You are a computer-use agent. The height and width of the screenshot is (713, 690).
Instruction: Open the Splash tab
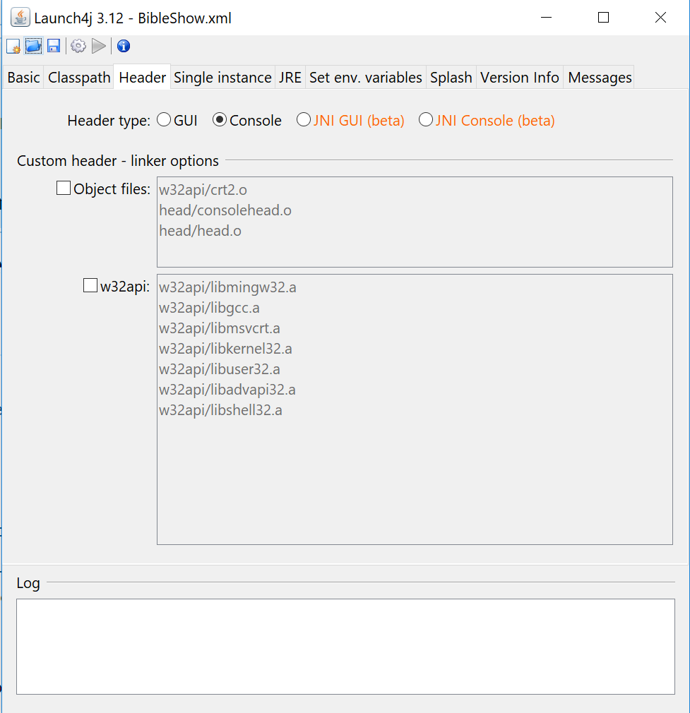click(x=451, y=78)
